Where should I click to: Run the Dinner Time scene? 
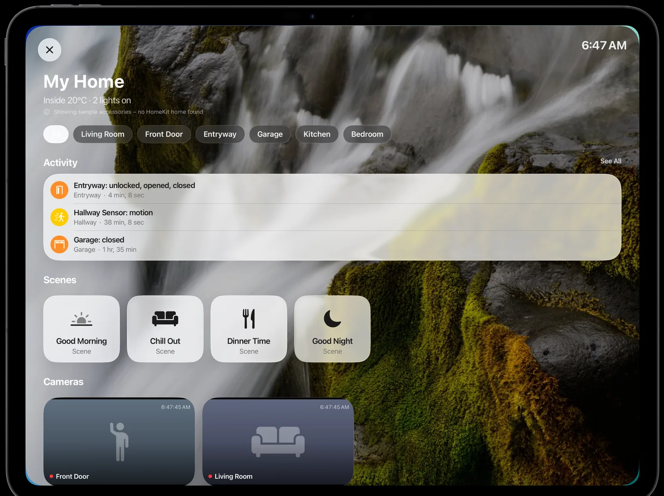coord(249,329)
